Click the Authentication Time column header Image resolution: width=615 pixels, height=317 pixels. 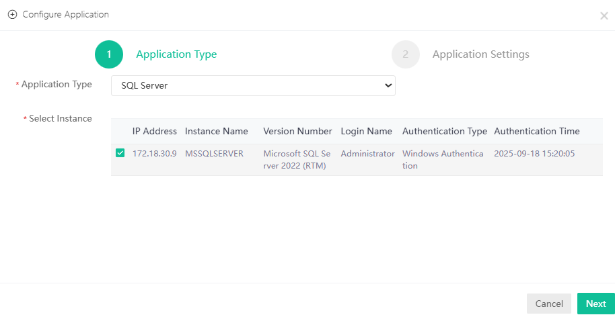(x=537, y=132)
